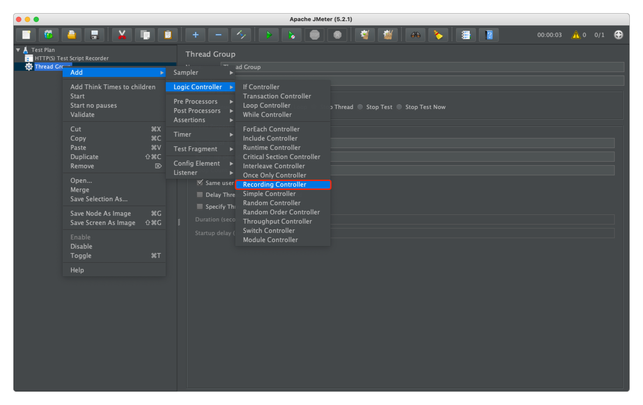Image resolution: width=643 pixels, height=405 pixels.
Task: Create a new test plan via New icon
Action: point(26,35)
